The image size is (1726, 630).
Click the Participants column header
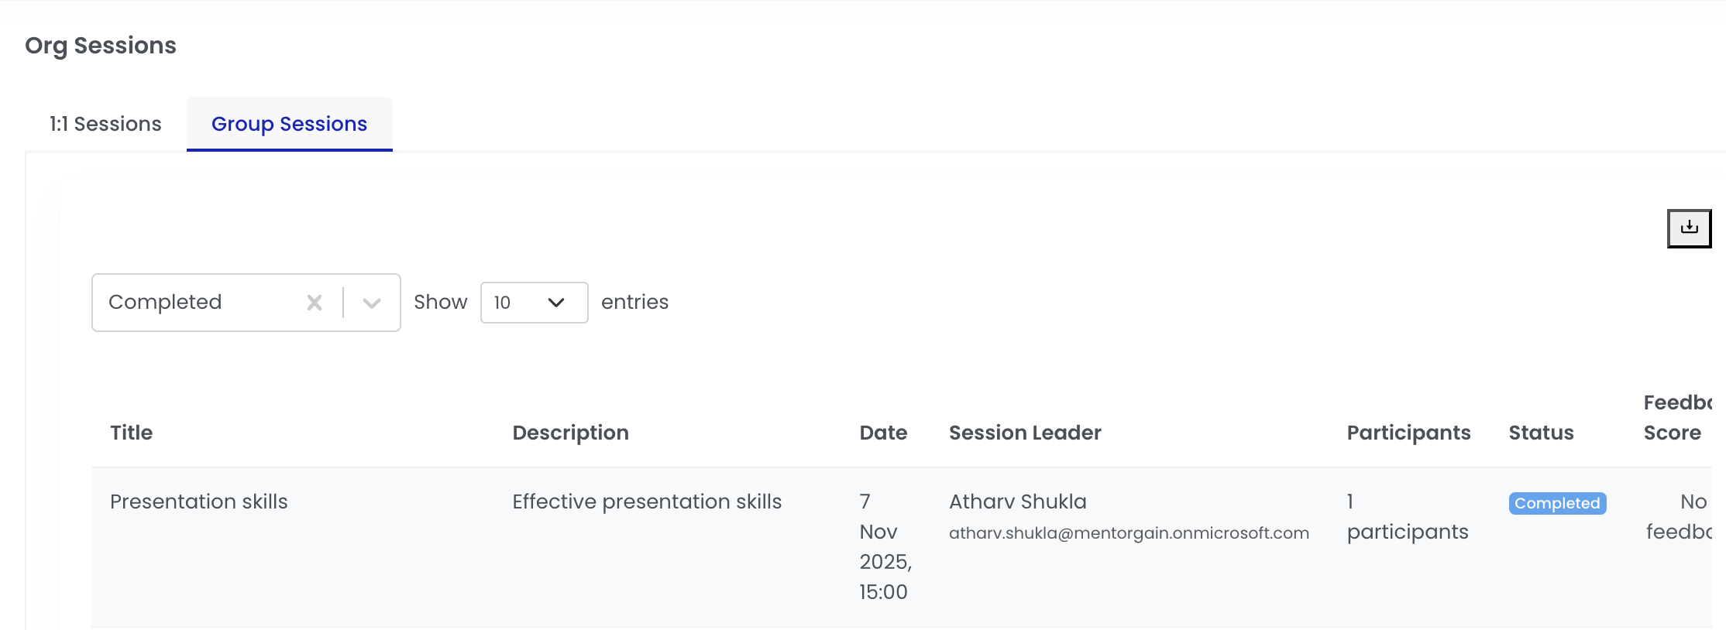click(1408, 433)
